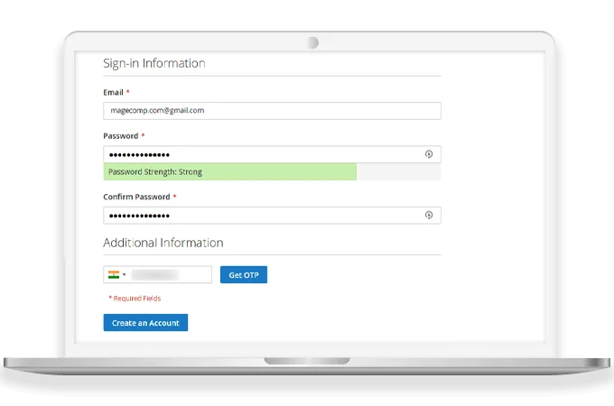Click the Additional Information heading
This screenshot has width=614, height=406.
pos(163,243)
